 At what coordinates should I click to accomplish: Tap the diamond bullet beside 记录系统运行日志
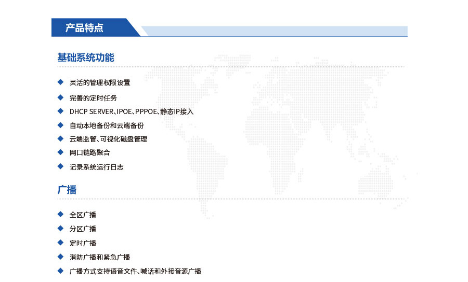tap(60, 166)
